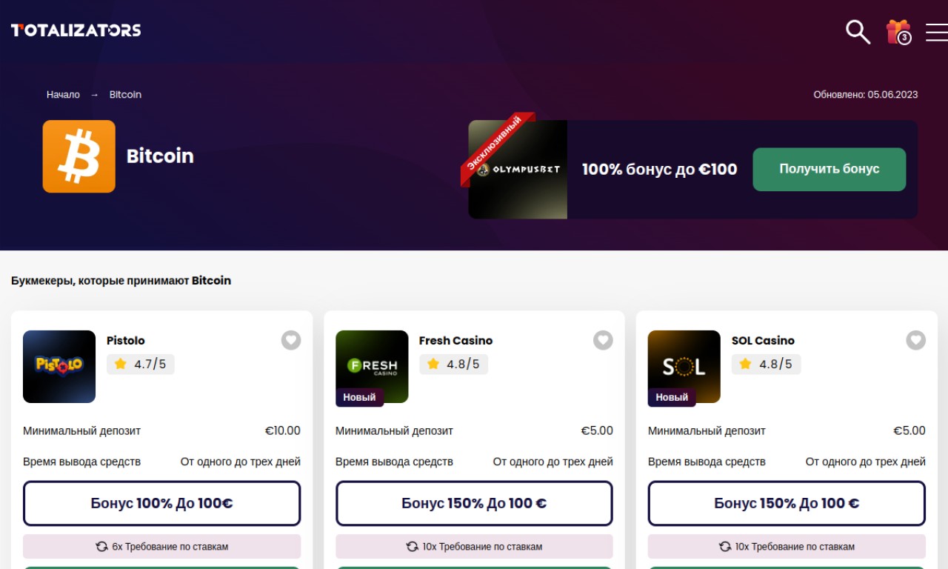Click SOL Casino's Минимальный депозит label

[x=707, y=430]
